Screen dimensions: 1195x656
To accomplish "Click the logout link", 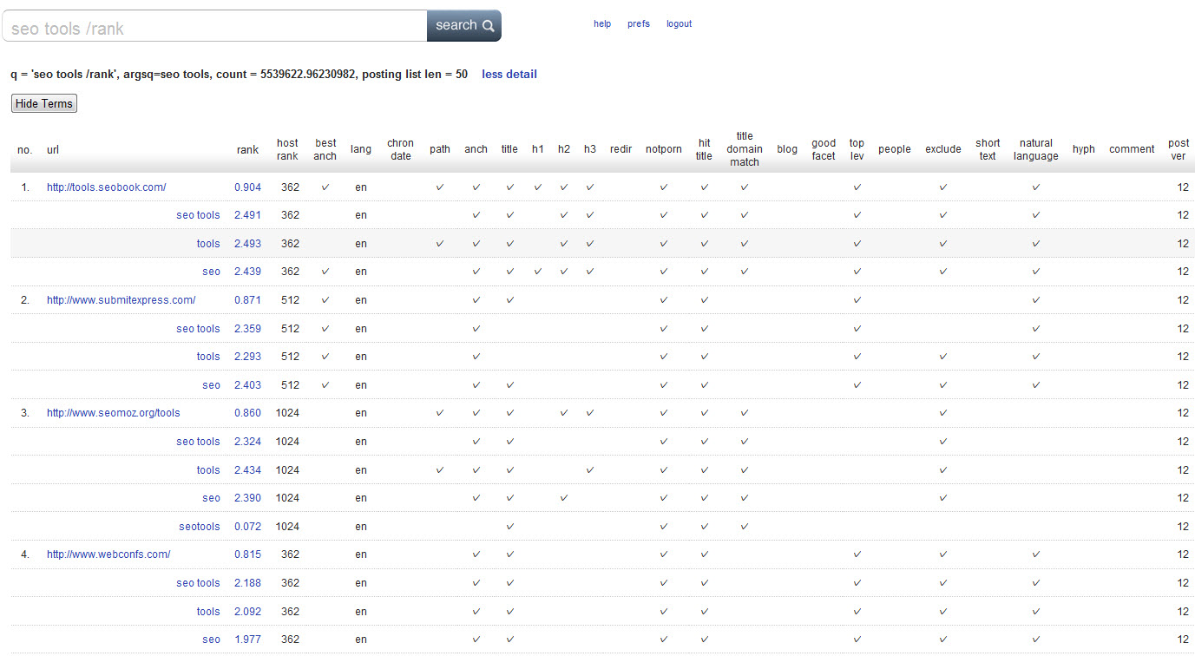I will 679,24.
